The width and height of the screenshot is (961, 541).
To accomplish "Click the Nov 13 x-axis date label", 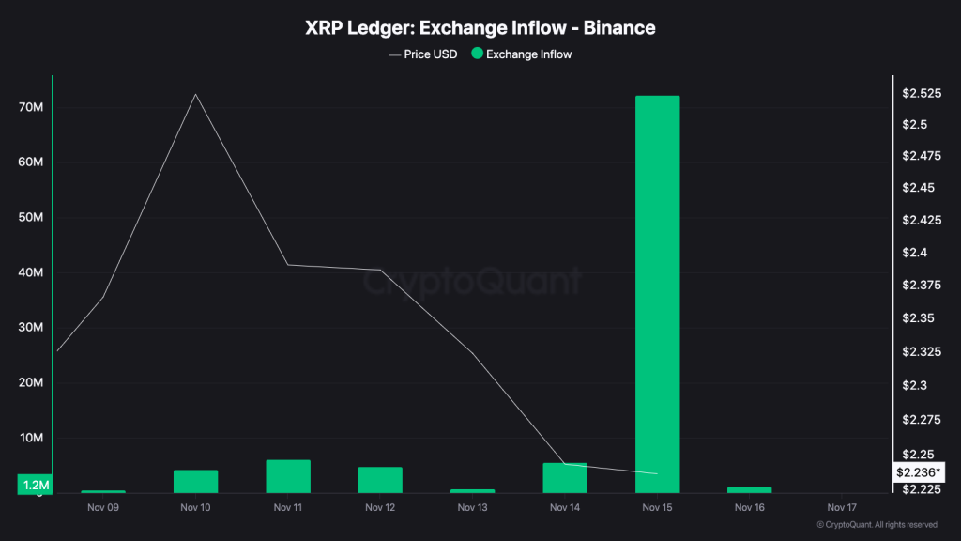I will pos(472,508).
